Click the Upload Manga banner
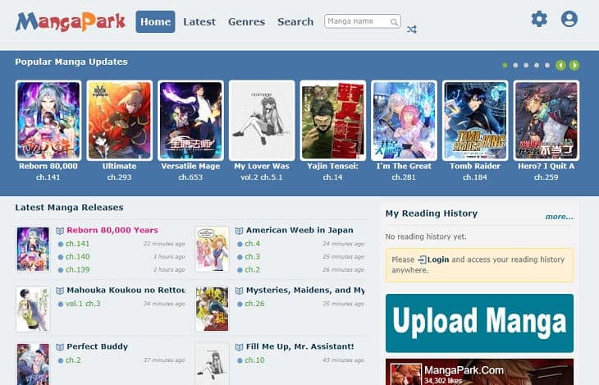 click(479, 323)
